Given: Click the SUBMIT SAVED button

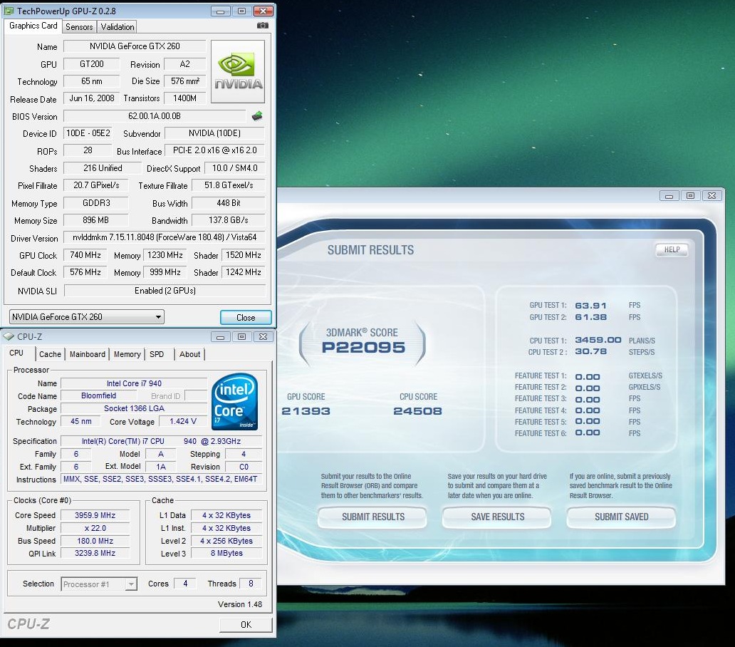Looking at the screenshot, I should coord(622,517).
